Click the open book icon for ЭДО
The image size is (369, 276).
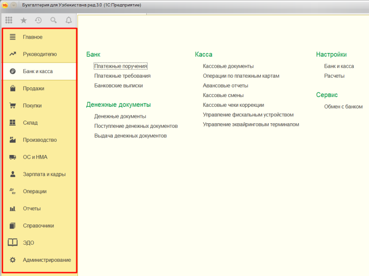click(x=13, y=243)
